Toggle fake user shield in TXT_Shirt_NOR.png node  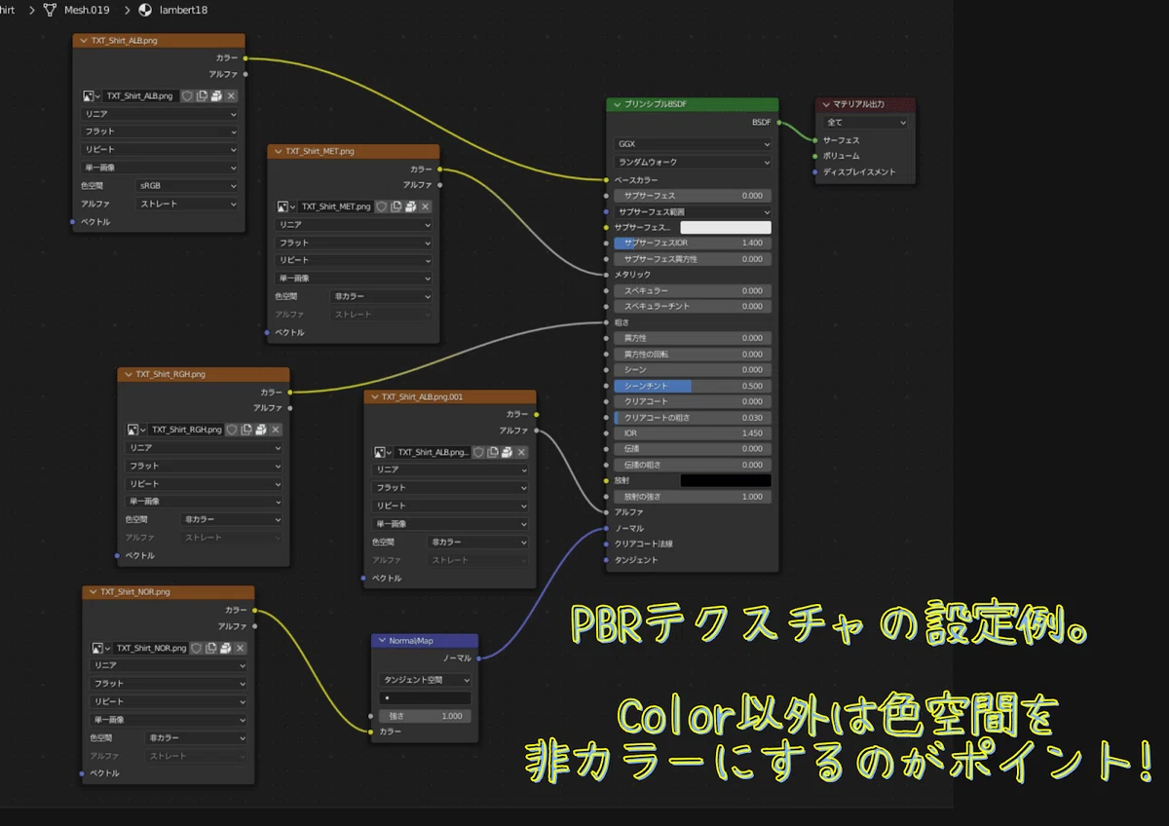tap(197, 648)
